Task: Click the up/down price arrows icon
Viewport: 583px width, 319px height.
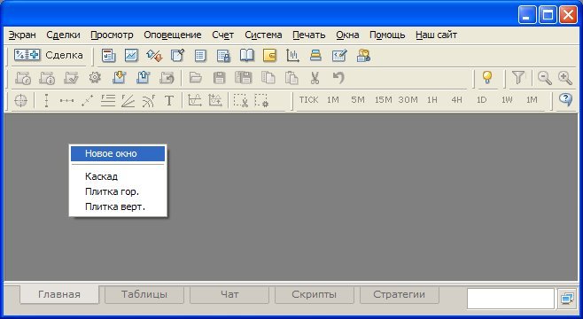Action: [154, 56]
